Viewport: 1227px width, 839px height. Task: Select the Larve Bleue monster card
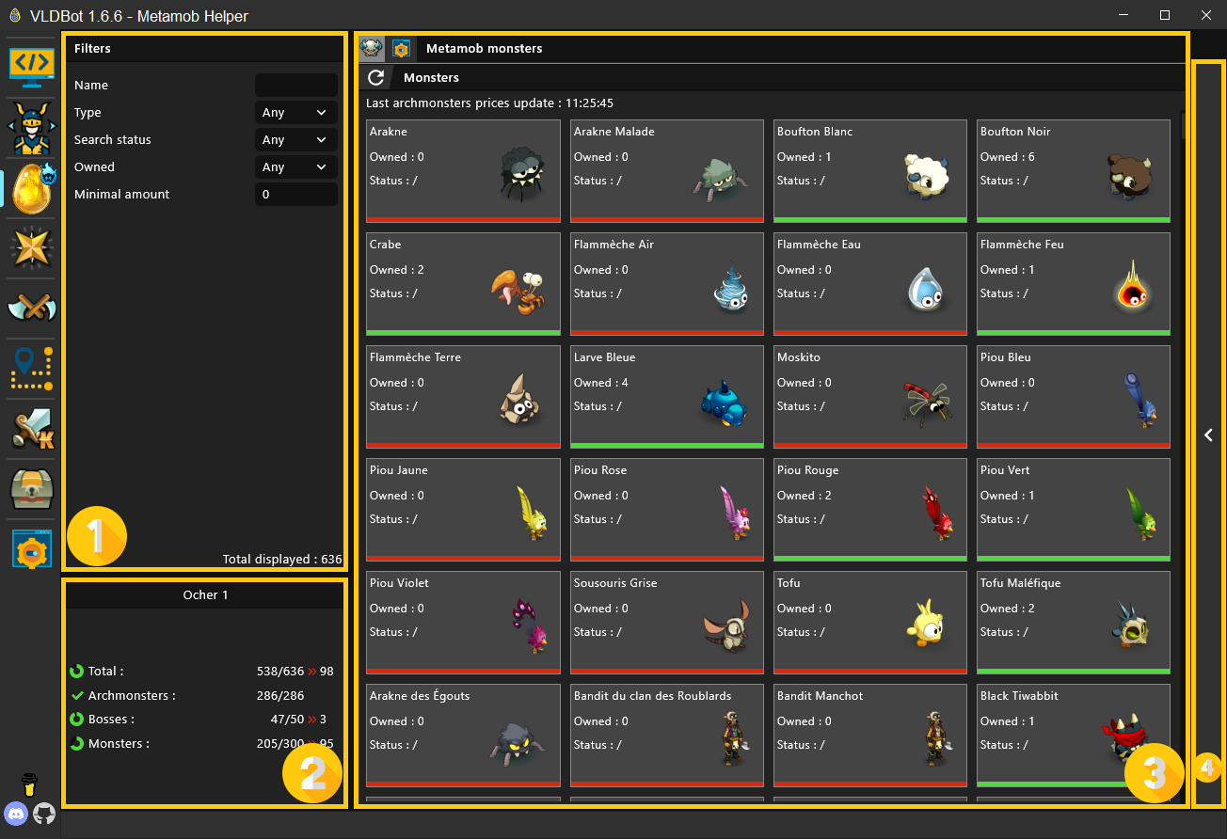click(x=667, y=396)
